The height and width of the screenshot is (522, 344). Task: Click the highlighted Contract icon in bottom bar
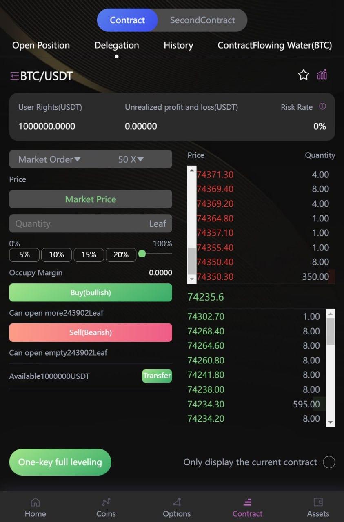(247, 507)
